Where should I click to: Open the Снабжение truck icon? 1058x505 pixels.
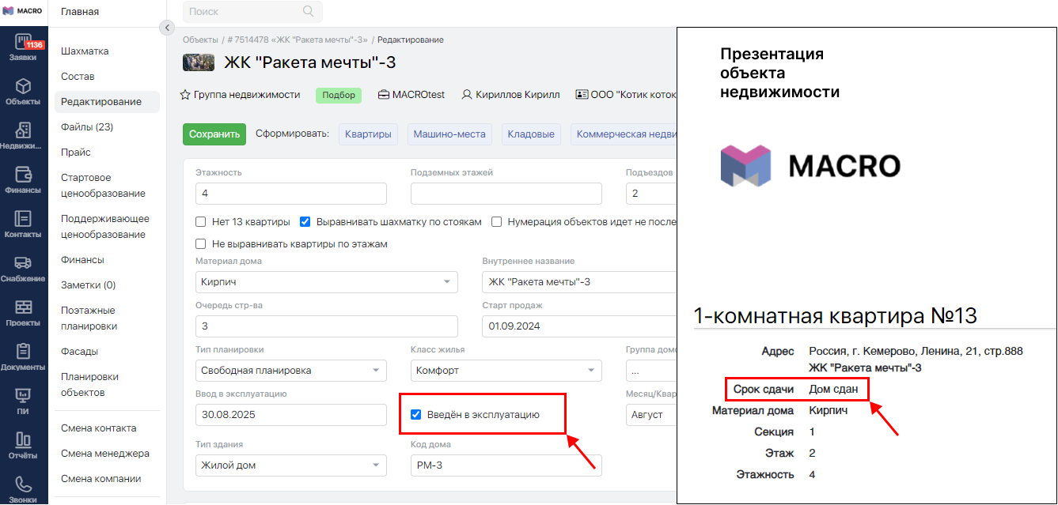(x=24, y=264)
